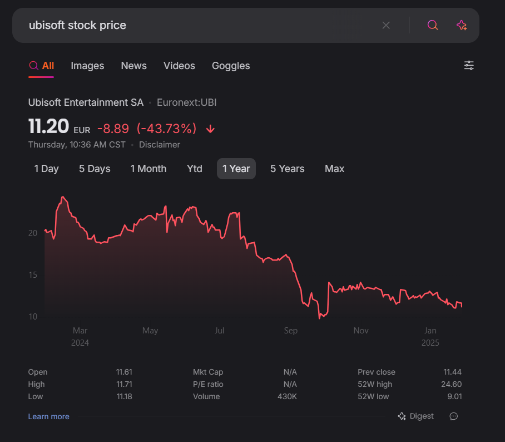This screenshot has width=505, height=442.
Task: Switch to the News tab
Action: point(133,66)
